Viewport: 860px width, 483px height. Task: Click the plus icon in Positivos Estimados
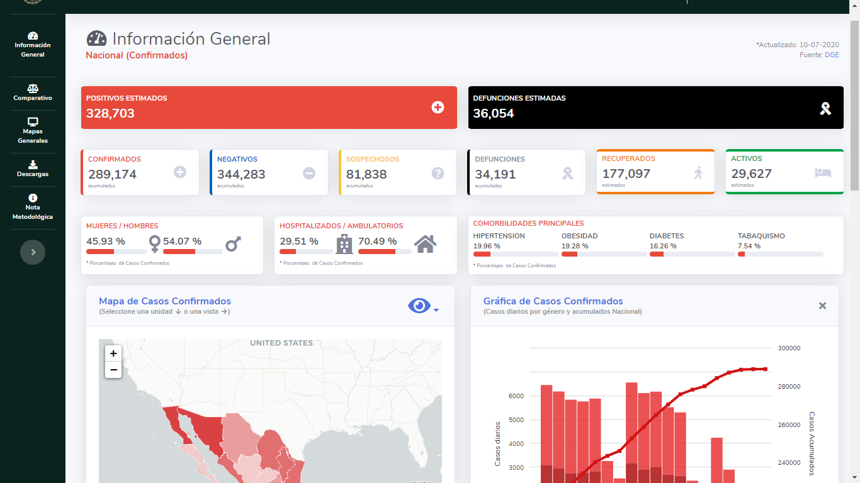point(438,108)
